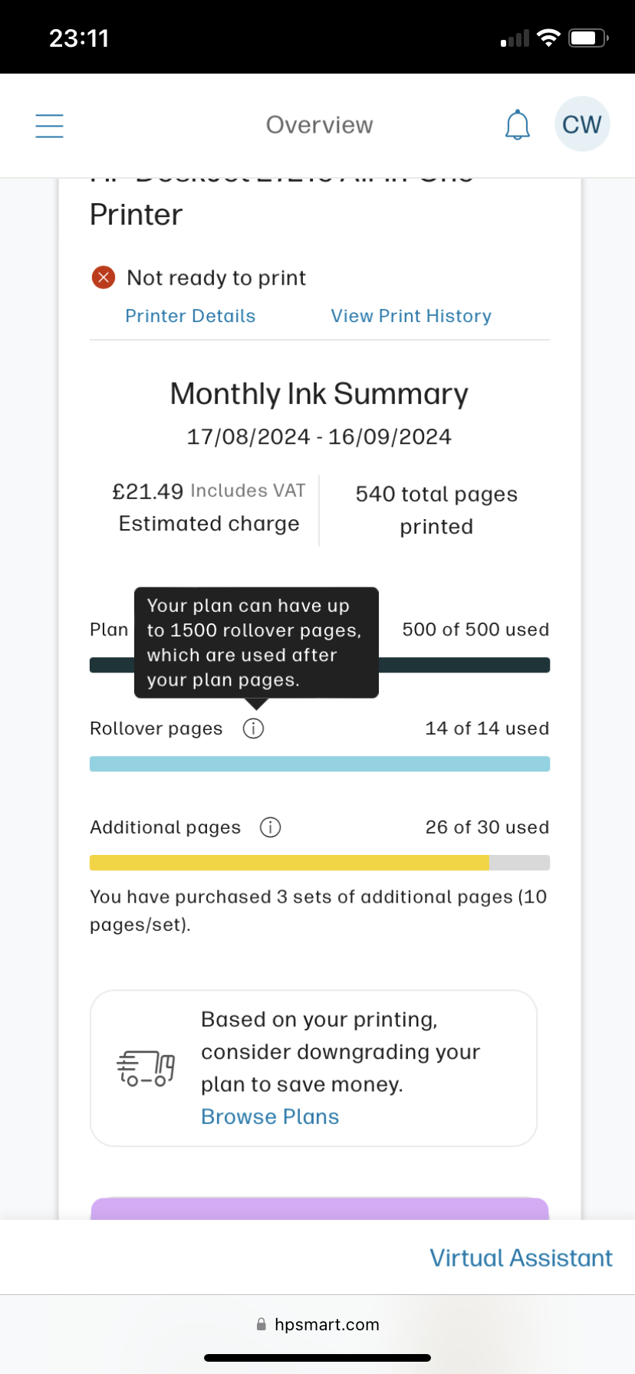Image resolution: width=635 pixels, height=1374 pixels.
Task: Tap the delivery truck icon
Action: click(x=146, y=1068)
